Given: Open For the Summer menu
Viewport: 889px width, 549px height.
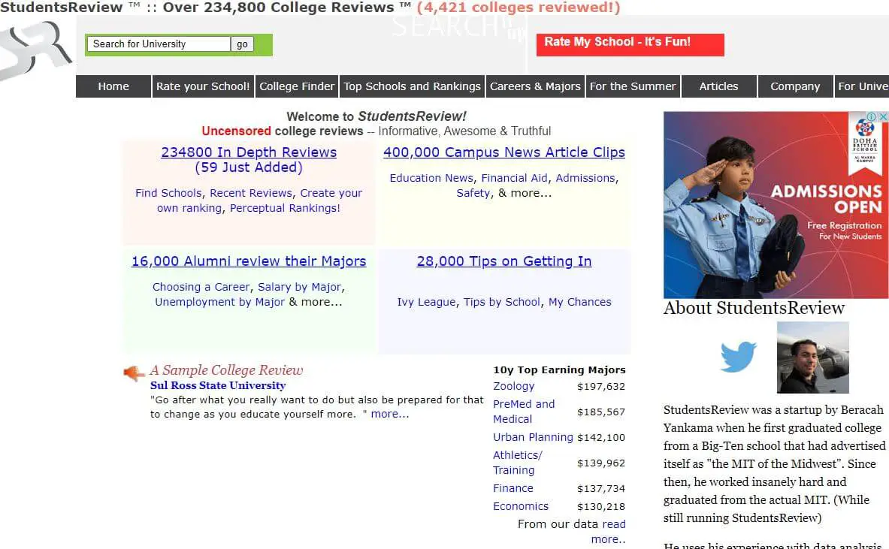Looking at the screenshot, I should 633,86.
